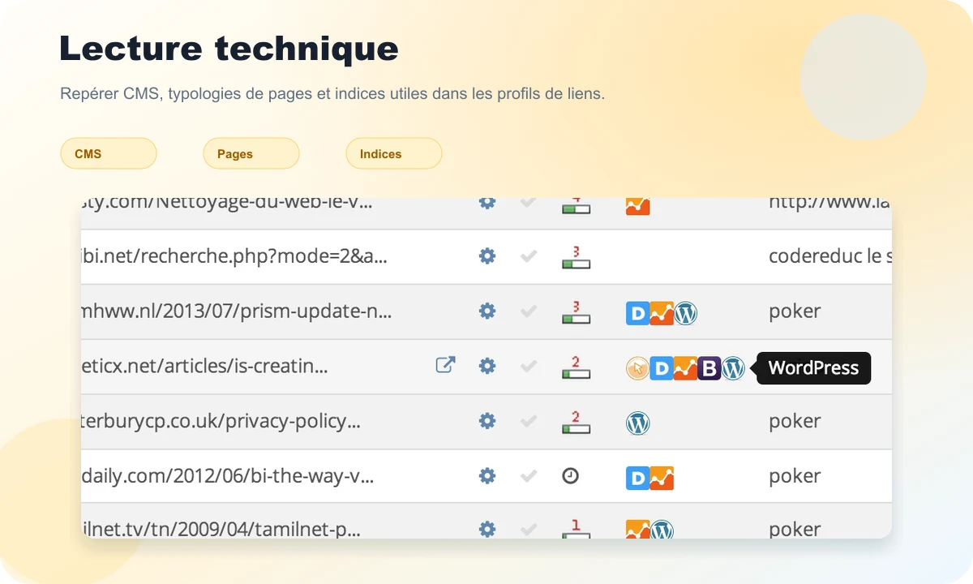Click 'poker' anchor text in mhww.nl row

795,311
